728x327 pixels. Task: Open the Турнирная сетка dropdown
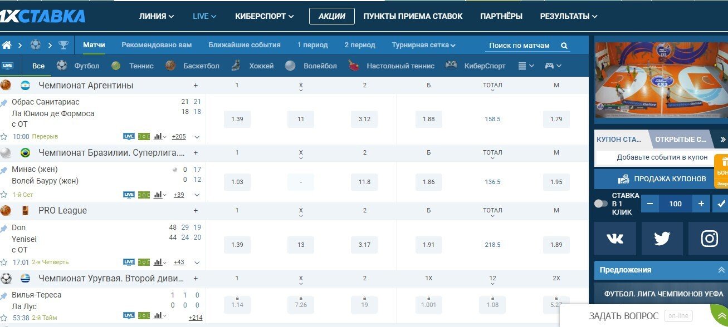pyautogui.click(x=423, y=45)
